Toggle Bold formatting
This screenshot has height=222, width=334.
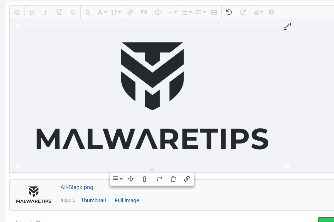(32, 12)
